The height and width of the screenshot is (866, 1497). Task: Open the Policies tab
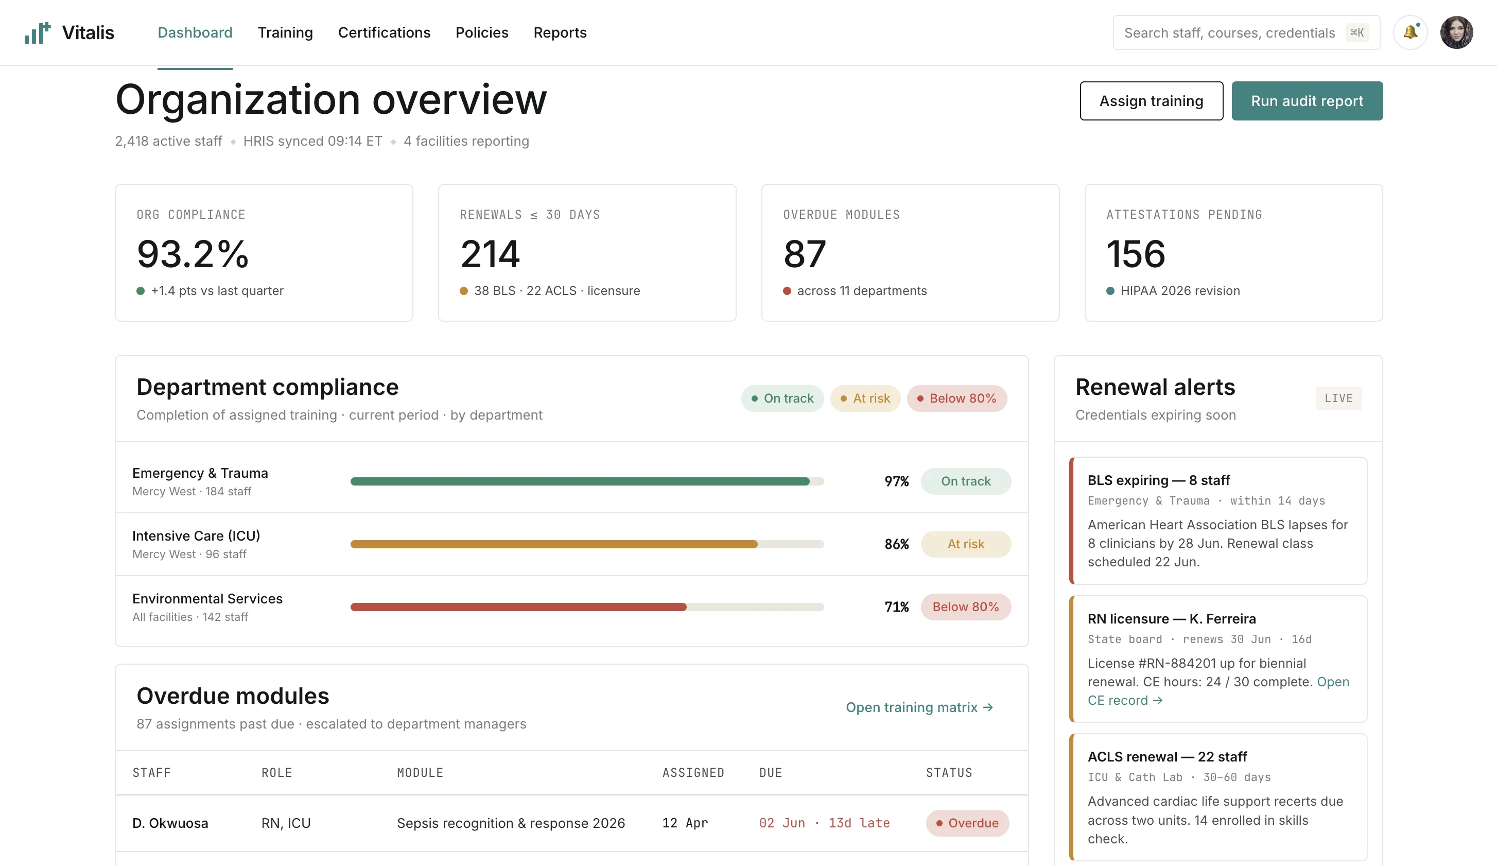tap(482, 32)
